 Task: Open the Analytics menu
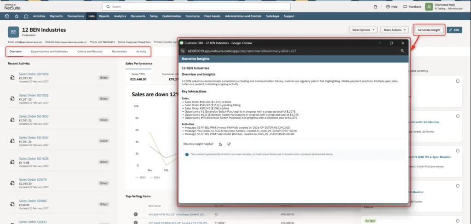(x=120, y=16)
